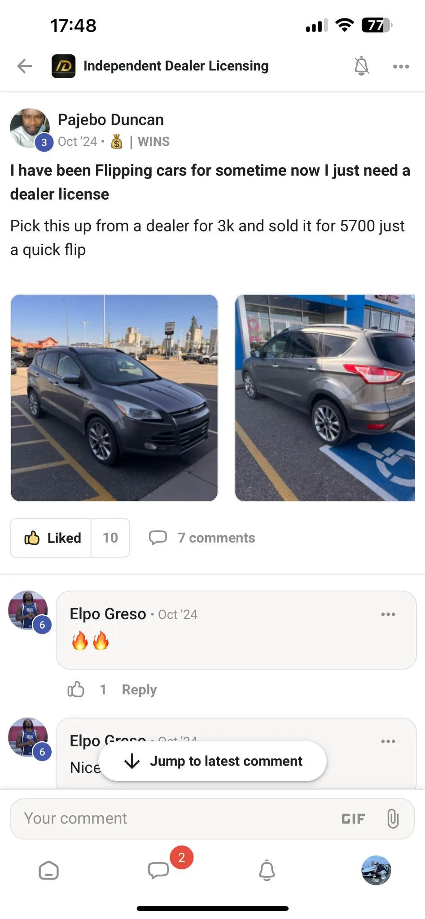Image resolution: width=425 pixels, height=919 pixels.
Task: Open the 7 comments link
Action: pos(202,538)
